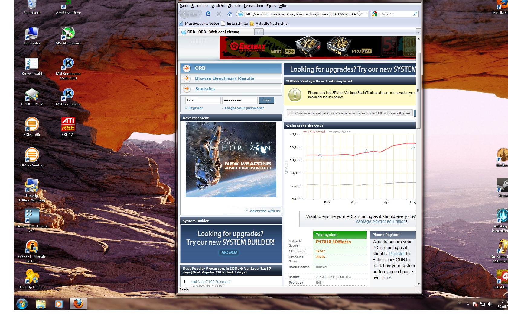Open TuneUp Utilities desktop shortcut
Image resolution: width=508 pixels, height=317 pixels.
(32, 280)
